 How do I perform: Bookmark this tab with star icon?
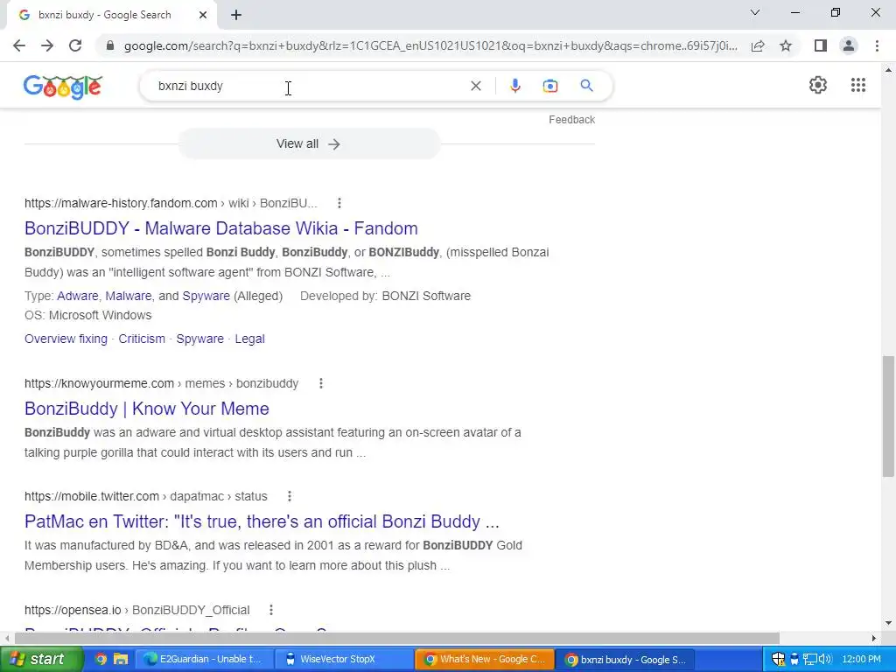coord(786,45)
